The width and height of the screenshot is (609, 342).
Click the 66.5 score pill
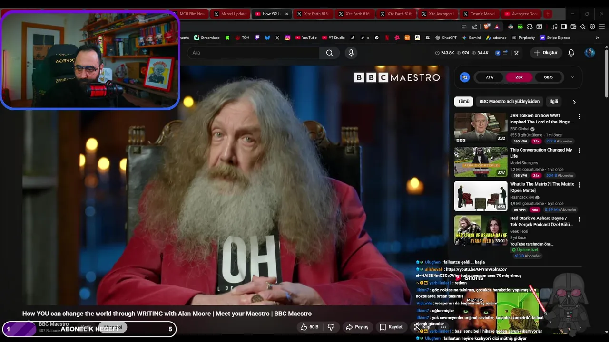[548, 77]
